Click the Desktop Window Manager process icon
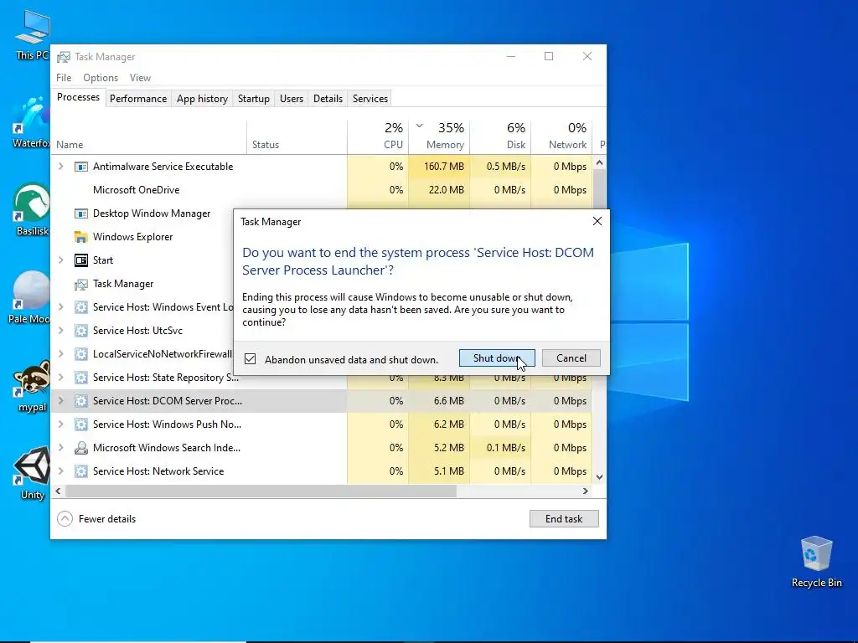 point(81,213)
